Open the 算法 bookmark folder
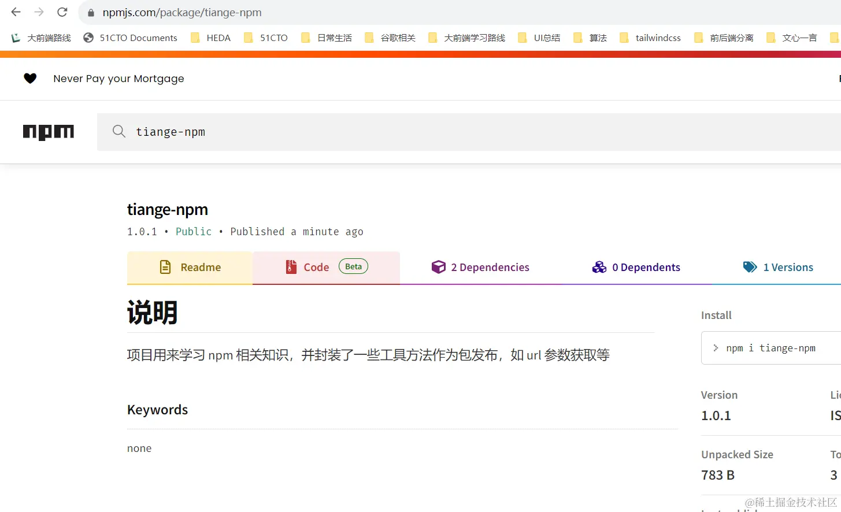 (x=590, y=38)
